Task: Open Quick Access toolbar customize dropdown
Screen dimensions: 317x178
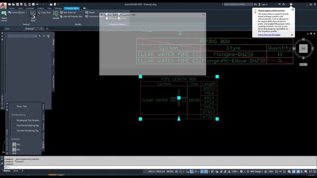Action: point(58,4)
